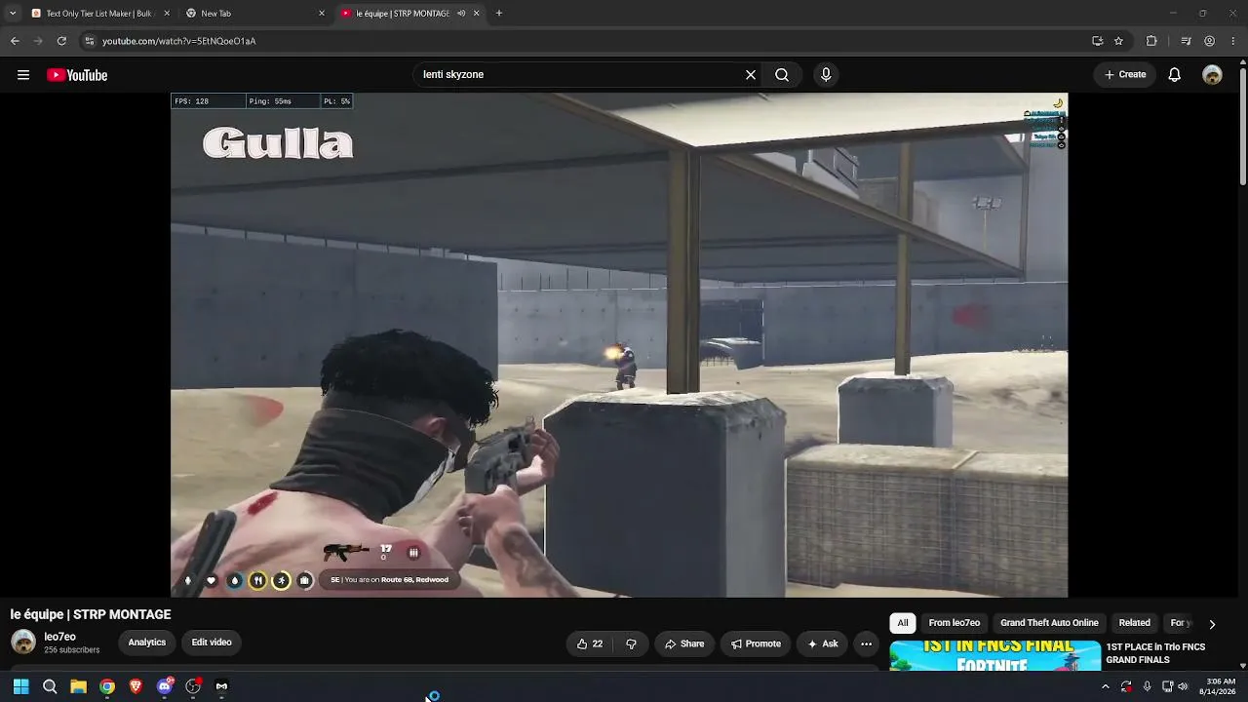Click the video player to pause playback
The width and height of the screenshot is (1248, 702).
pyautogui.click(x=619, y=345)
